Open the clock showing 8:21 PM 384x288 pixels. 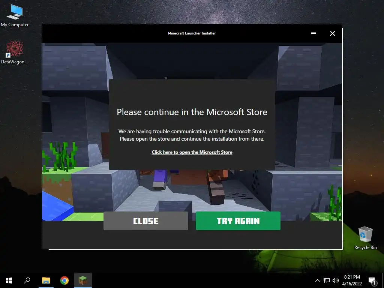(352, 280)
